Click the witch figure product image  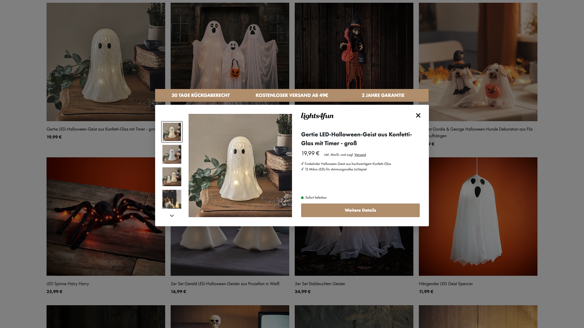tap(354, 46)
